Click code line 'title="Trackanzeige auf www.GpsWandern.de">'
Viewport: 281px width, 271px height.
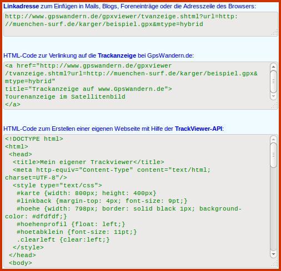click(x=88, y=89)
